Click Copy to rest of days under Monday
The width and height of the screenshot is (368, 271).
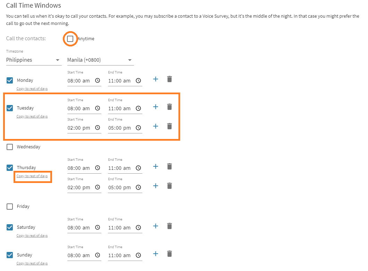(32, 89)
